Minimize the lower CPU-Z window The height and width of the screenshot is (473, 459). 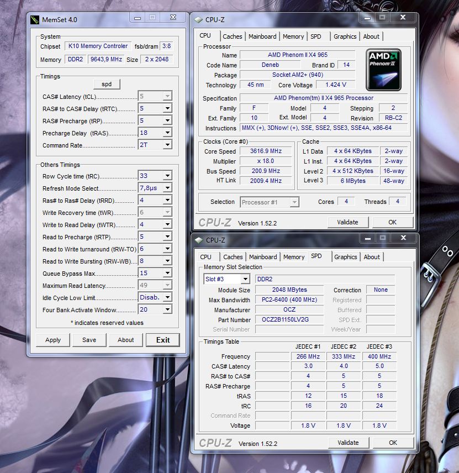(368, 238)
